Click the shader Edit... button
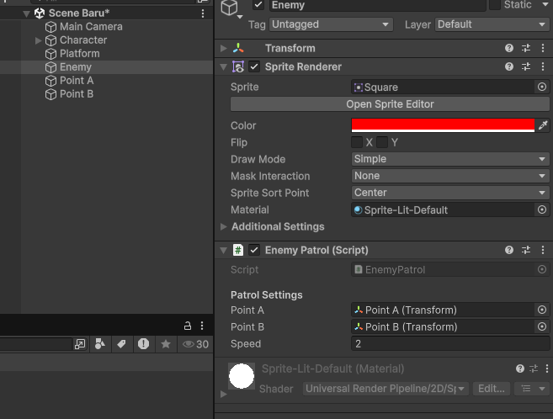The height and width of the screenshot is (419, 553). [492, 389]
